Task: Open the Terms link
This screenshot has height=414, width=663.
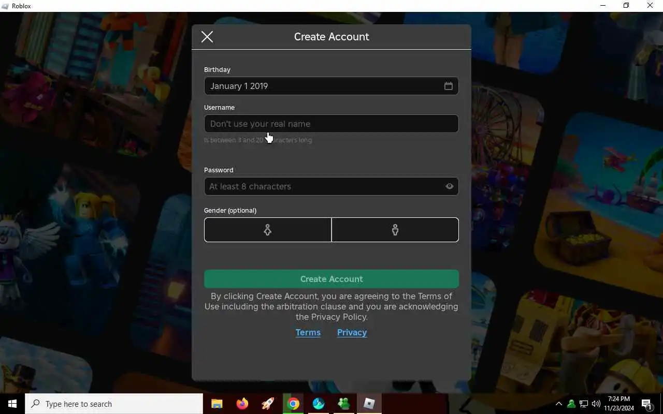Action: pos(308,333)
